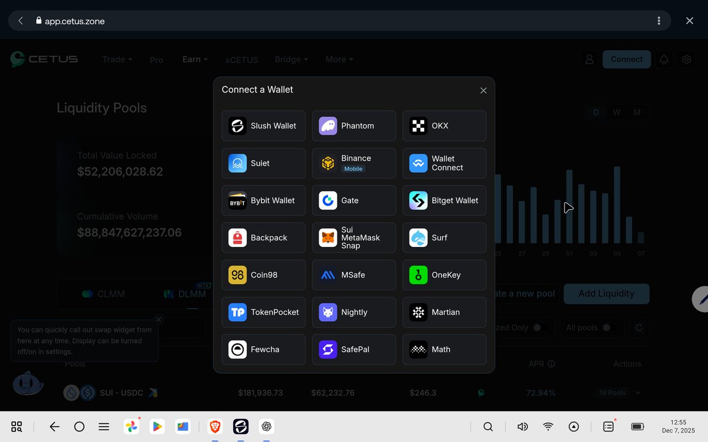Image resolution: width=708 pixels, height=442 pixels.
Task: Open Play Store from taskbar
Action: click(x=157, y=427)
